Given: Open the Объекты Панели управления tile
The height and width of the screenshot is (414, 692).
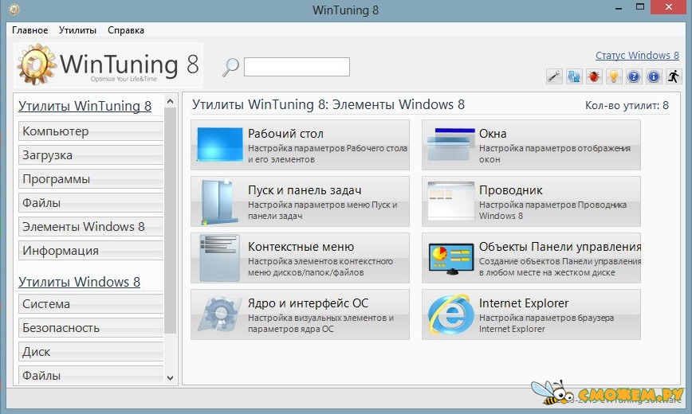Looking at the screenshot, I should [x=531, y=258].
